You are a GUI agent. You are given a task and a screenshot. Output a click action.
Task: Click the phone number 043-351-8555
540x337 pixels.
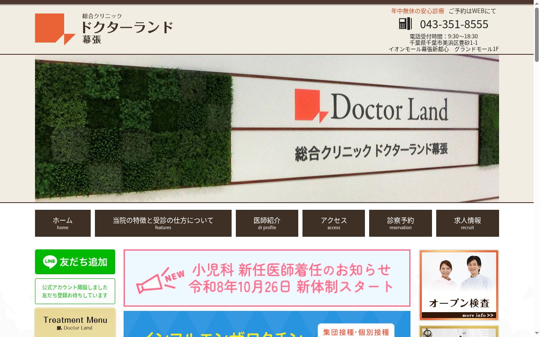(454, 24)
